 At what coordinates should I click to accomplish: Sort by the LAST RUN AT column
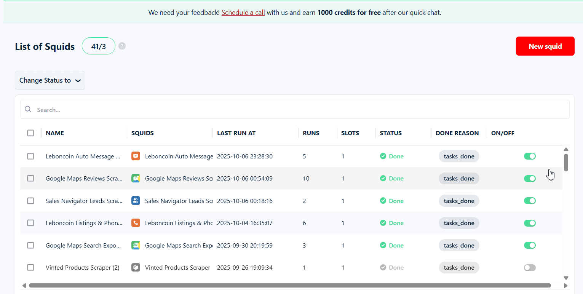tap(236, 133)
